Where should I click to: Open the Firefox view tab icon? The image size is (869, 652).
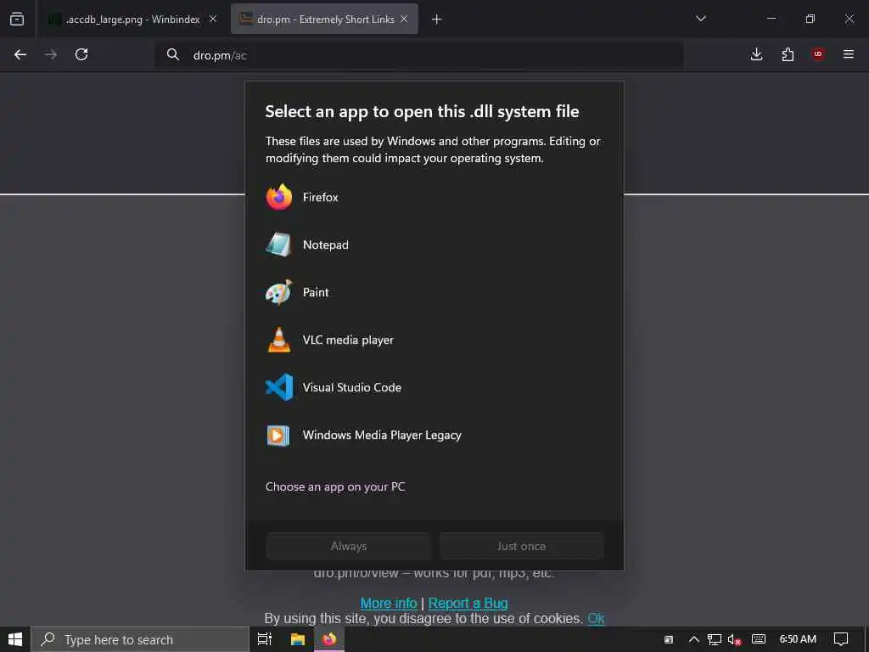tap(17, 19)
